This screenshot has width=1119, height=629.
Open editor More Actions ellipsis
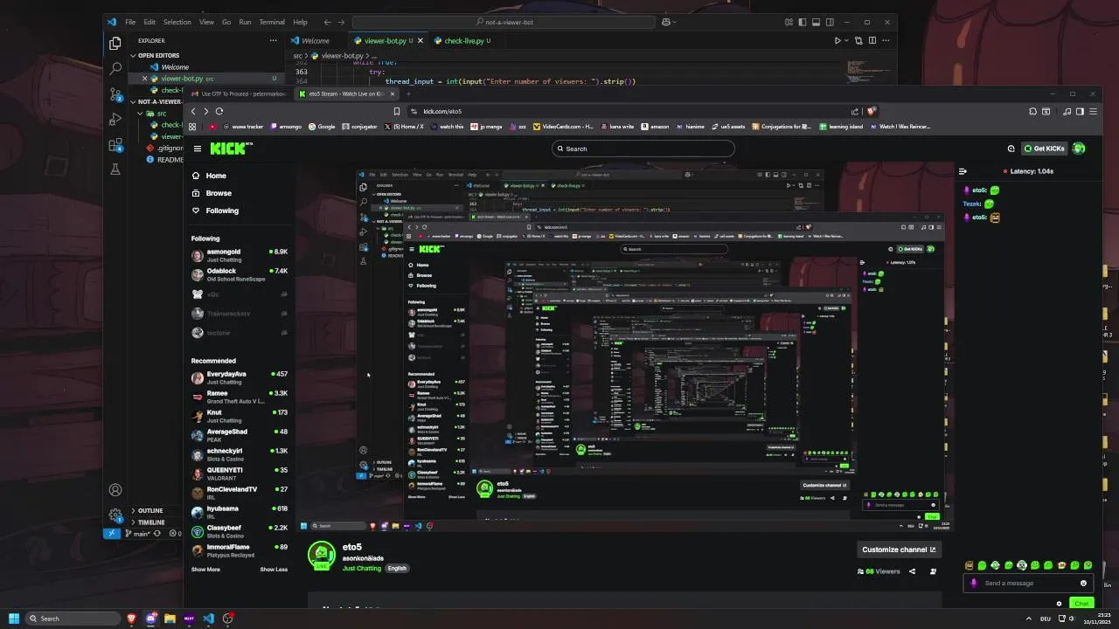886,40
